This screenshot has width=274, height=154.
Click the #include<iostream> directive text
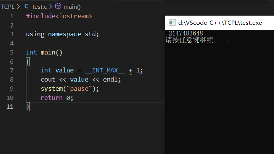click(59, 16)
